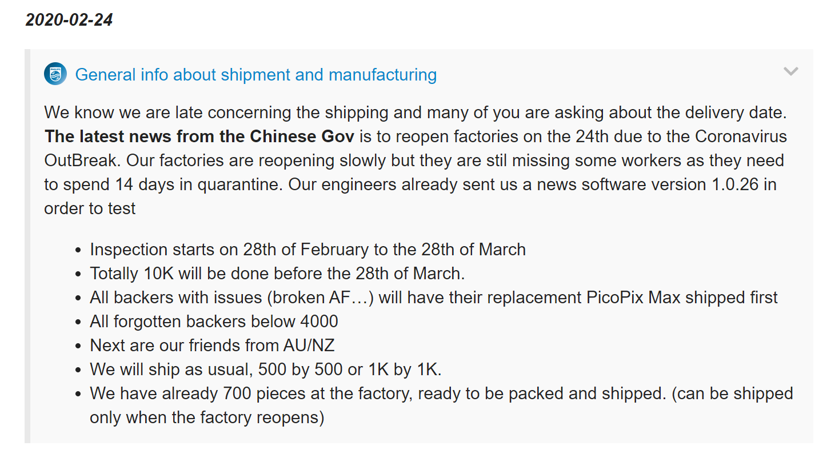Click the grey quote border bar
This screenshot has height=462, width=831.
[x=27, y=246]
